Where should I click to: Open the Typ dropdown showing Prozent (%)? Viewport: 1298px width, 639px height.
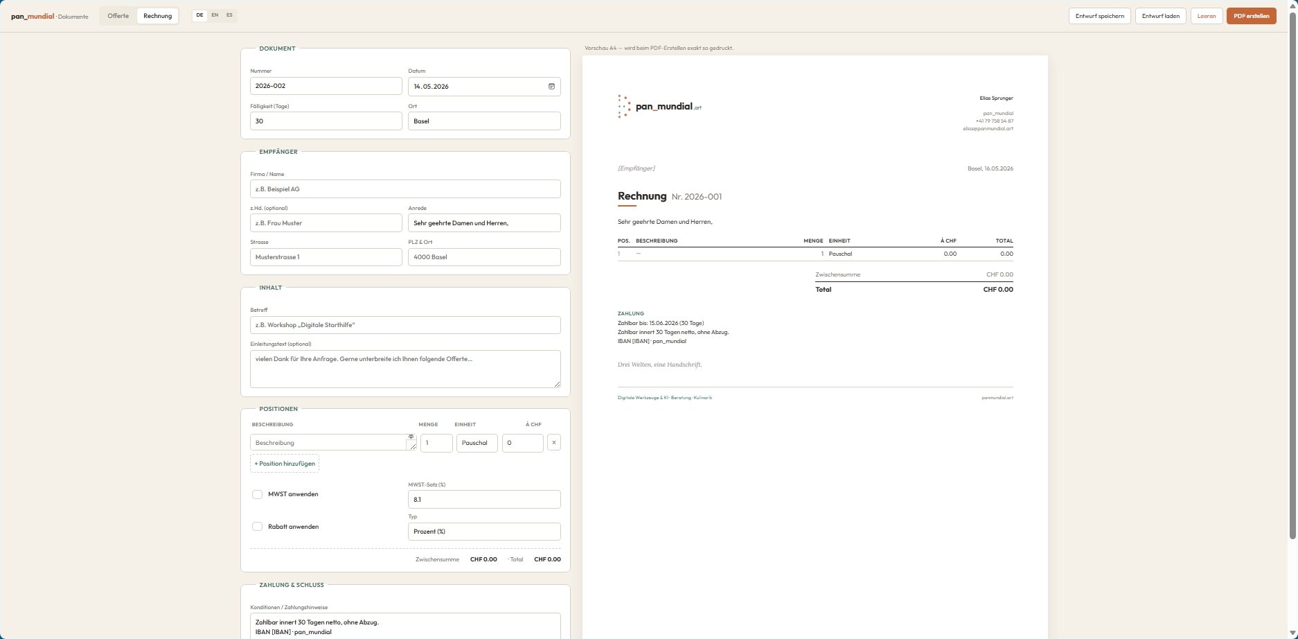484,532
